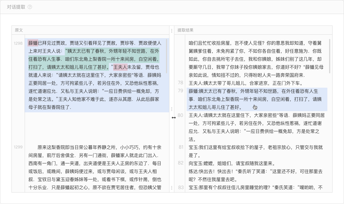Viewport: 344px width, 204px height.
Task: Click the results panel vertical scrollbar
Action: 330,56
